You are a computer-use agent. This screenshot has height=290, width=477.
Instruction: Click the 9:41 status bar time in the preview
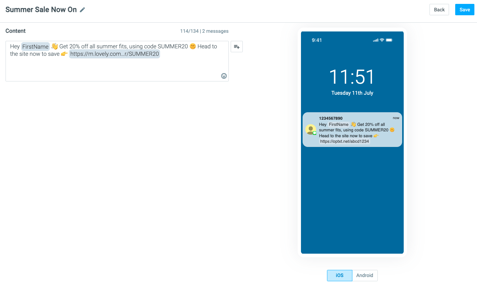coord(317,40)
